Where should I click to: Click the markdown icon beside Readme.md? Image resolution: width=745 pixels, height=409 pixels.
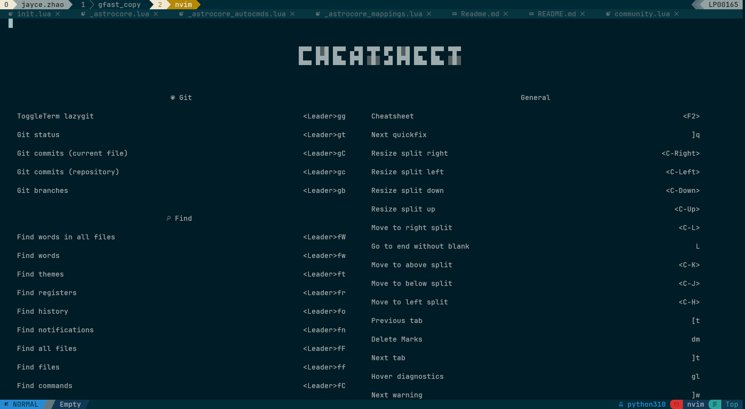[x=454, y=14]
